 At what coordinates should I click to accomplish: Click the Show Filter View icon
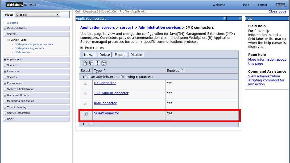[97, 63]
